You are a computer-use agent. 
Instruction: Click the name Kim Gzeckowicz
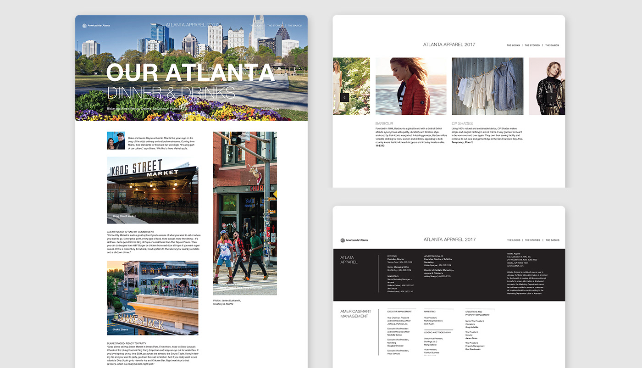[x=474, y=349]
